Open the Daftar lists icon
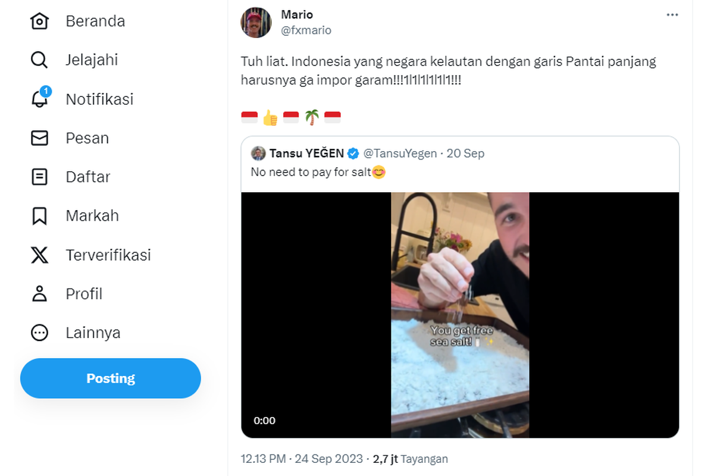Image resolution: width=714 pixels, height=476 pixels. coord(39,177)
